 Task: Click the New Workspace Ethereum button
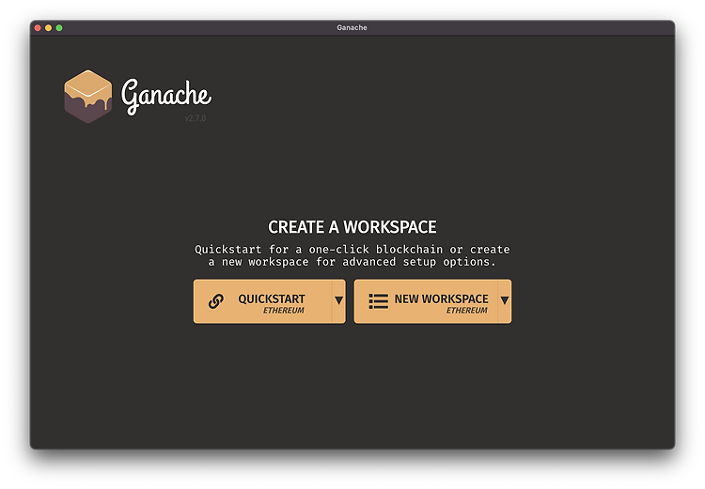pyautogui.click(x=426, y=301)
